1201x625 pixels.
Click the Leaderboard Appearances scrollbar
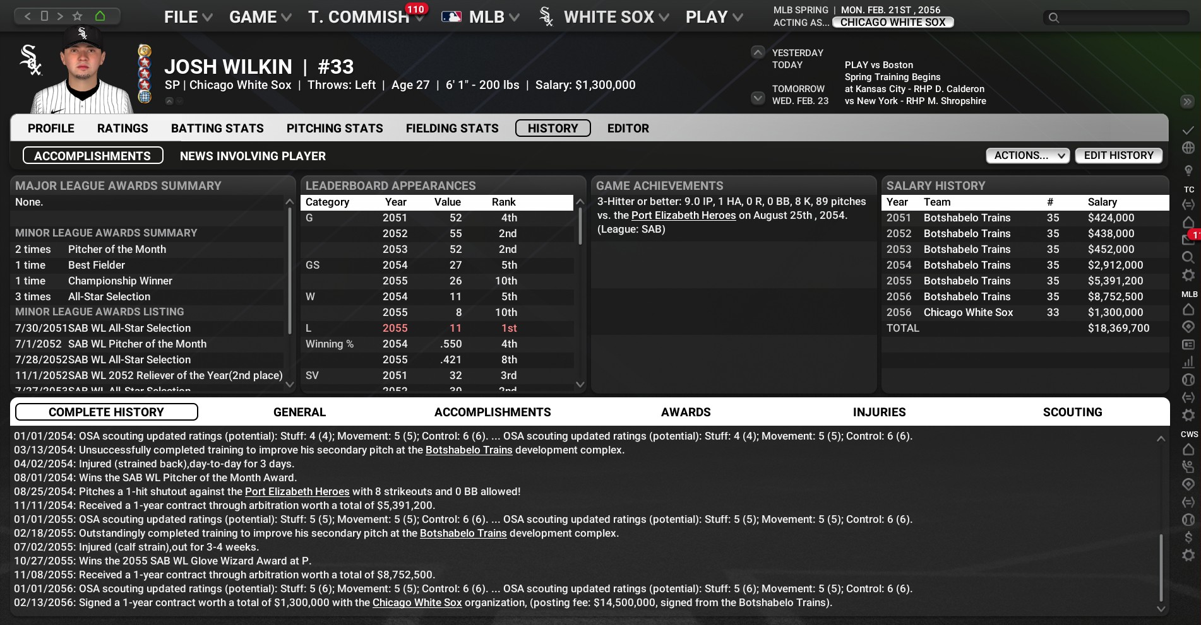pos(580,226)
